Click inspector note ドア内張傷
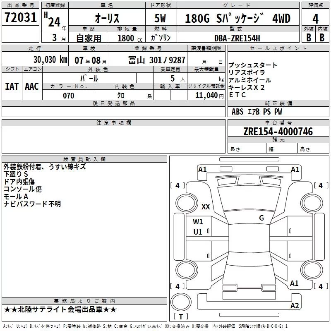Viewport: 331px width, 331px height. coord(19,182)
